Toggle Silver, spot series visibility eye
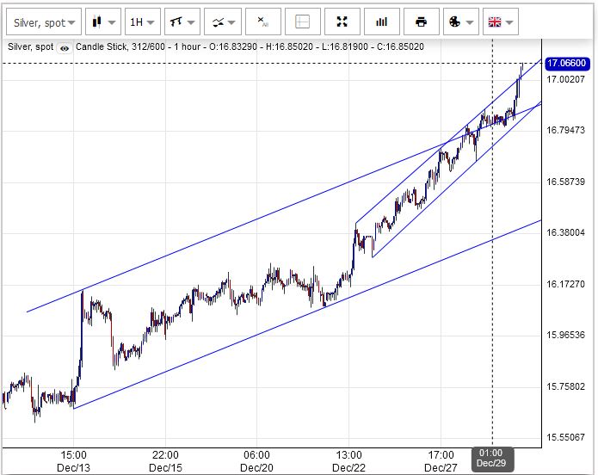Viewport: 598px width, 475px height. tap(65, 48)
